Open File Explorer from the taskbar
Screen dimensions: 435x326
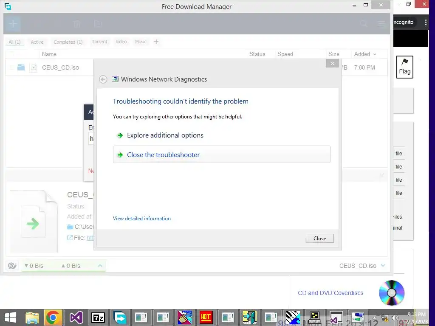(32, 318)
